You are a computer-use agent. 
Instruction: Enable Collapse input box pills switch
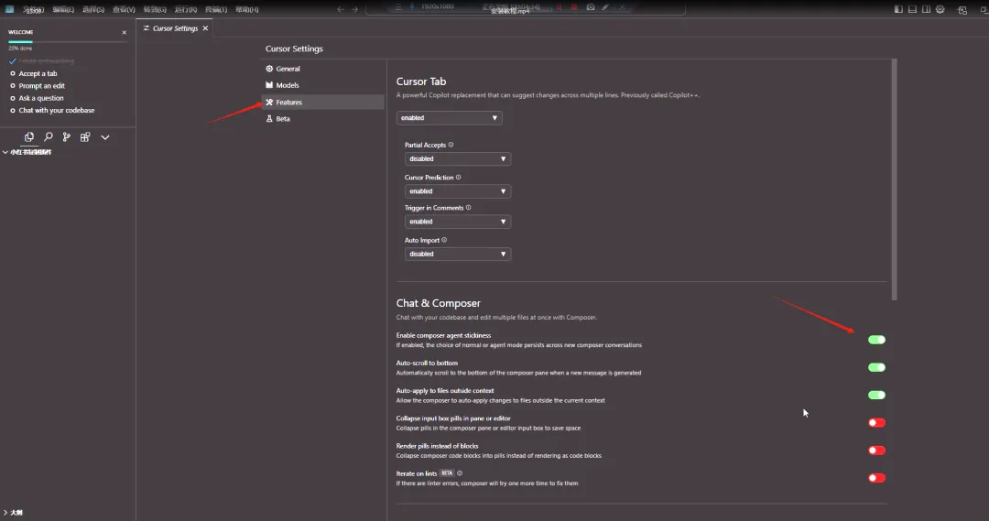point(876,423)
